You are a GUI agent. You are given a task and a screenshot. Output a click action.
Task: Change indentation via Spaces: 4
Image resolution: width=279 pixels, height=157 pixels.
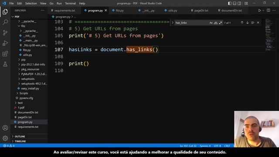pyautogui.click(x=205, y=146)
